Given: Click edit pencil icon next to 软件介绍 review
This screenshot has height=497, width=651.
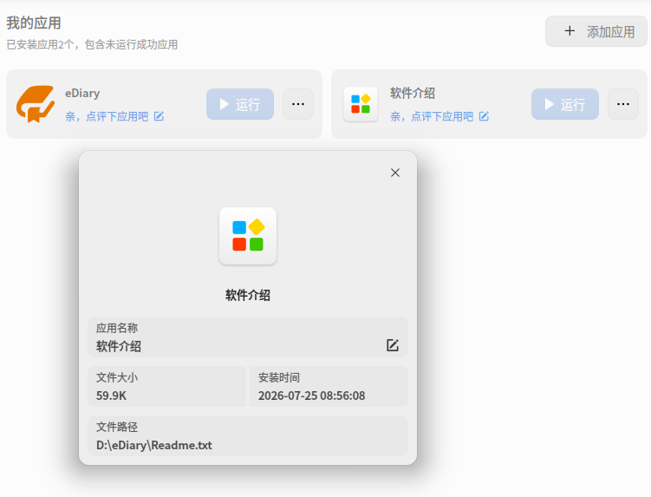Looking at the screenshot, I should 484,116.
